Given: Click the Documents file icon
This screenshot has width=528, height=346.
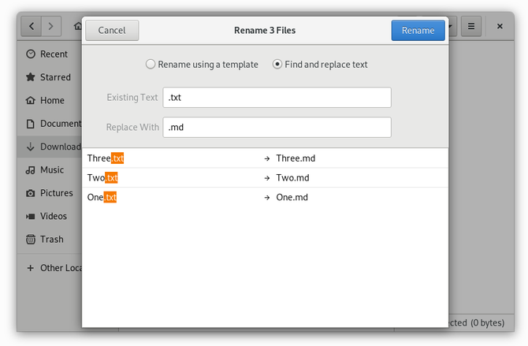Looking at the screenshot, I should [x=31, y=124].
